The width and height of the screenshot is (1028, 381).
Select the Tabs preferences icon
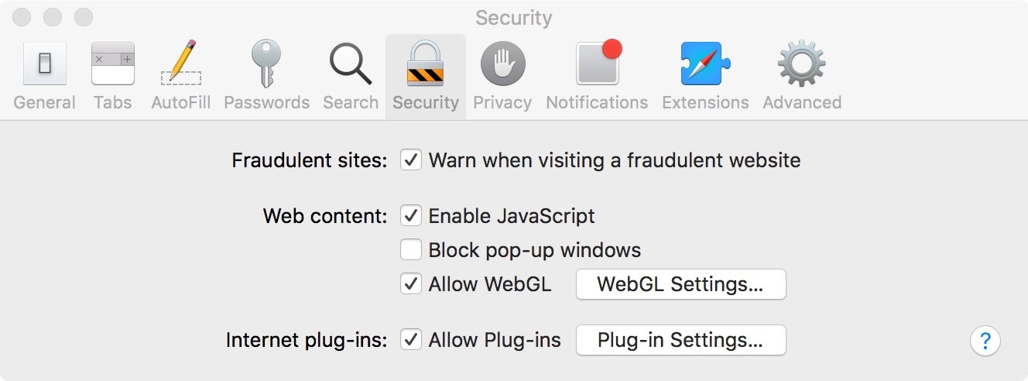click(113, 64)
